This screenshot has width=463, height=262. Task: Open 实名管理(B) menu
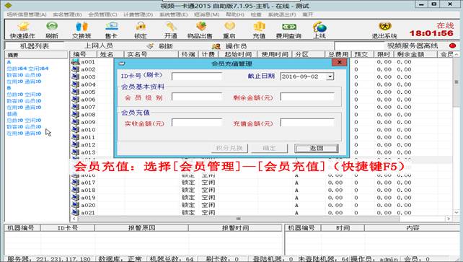click(x=67, y=14)
